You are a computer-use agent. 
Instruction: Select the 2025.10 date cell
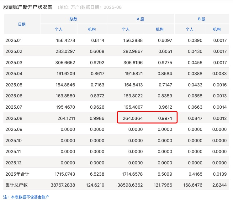pos(13,141)
